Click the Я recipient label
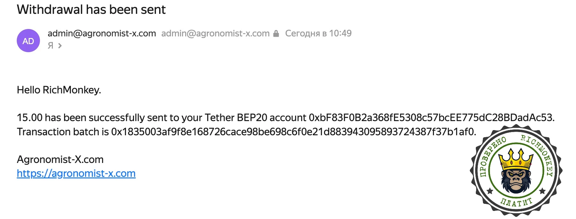This screenshot has width=576, height=219. 51,46
